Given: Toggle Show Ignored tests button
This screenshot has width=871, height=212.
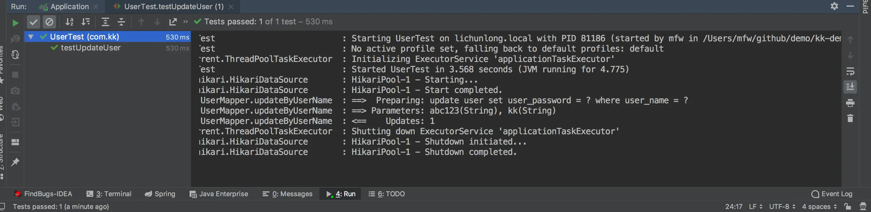Looking at the screenshot, I should (x=49, y=22).
